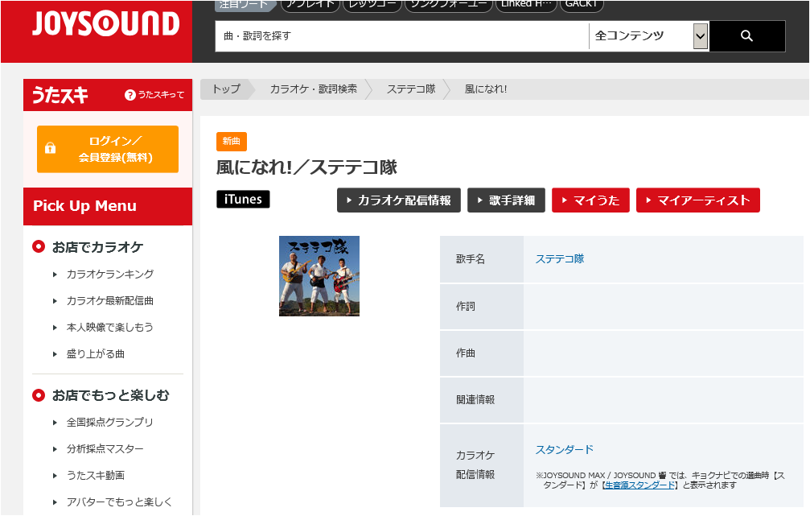Open the 歌手詳細 button

506,200
